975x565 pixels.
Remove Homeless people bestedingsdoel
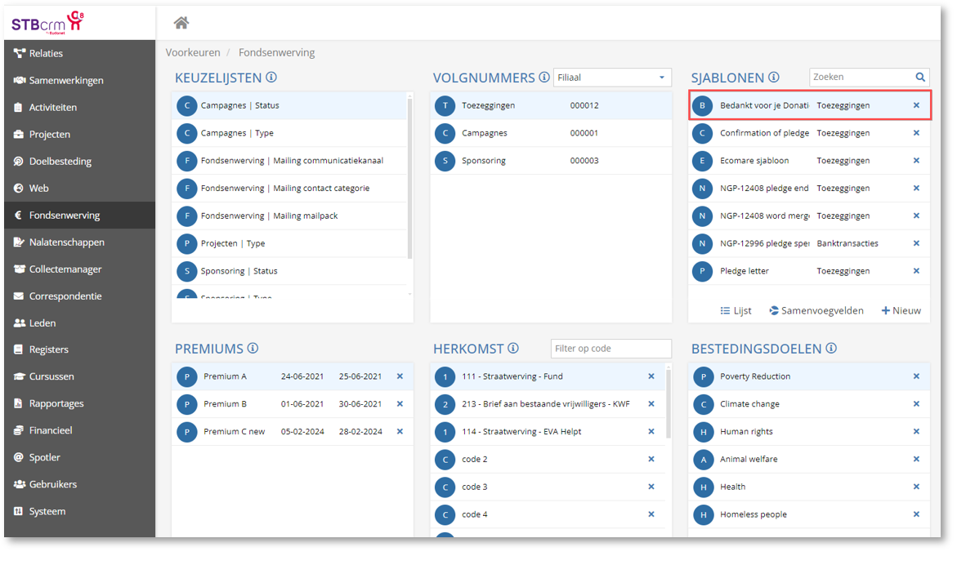pos(916,514)
